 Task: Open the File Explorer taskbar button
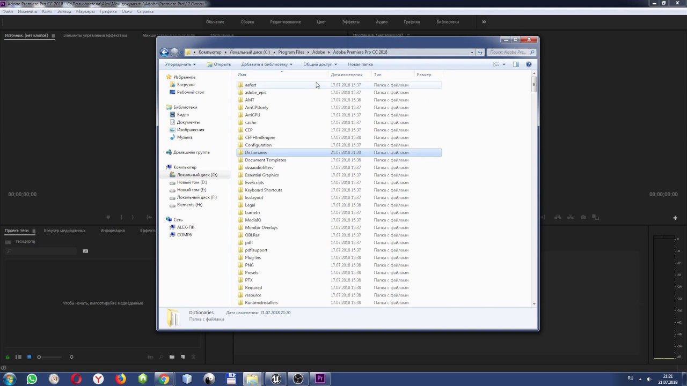pyautogui.click(x=252, y=379)
